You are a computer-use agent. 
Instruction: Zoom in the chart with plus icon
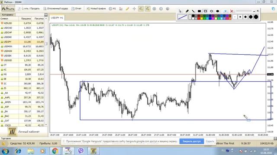tap(154, 9)
